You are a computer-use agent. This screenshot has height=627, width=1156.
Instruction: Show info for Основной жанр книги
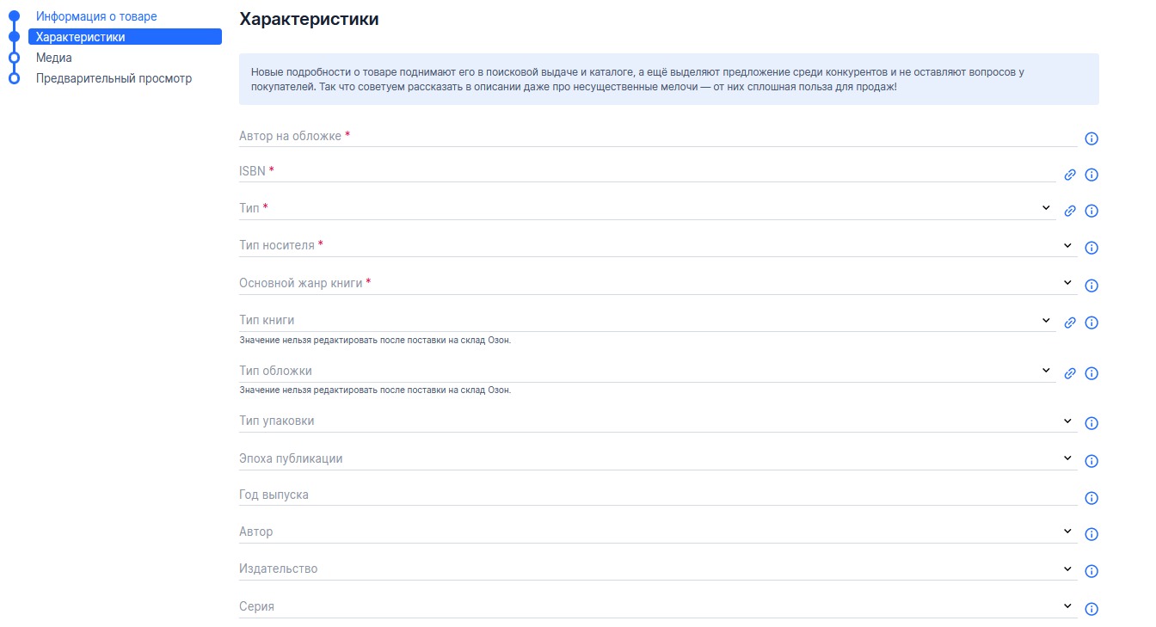tap(1091, 286)
